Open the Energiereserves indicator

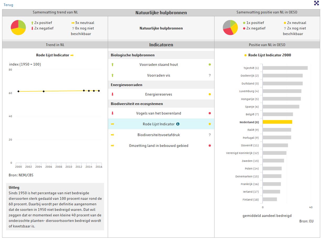coord(159,94)
